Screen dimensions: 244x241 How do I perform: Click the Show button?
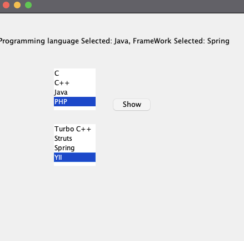click(x=132, y=105)
